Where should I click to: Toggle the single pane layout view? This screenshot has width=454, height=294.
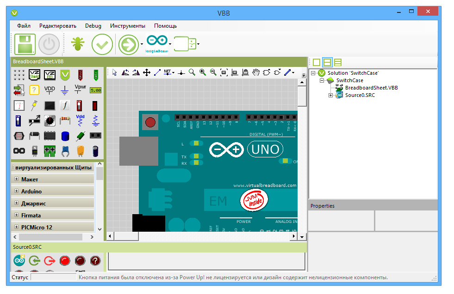pos(317,61)
